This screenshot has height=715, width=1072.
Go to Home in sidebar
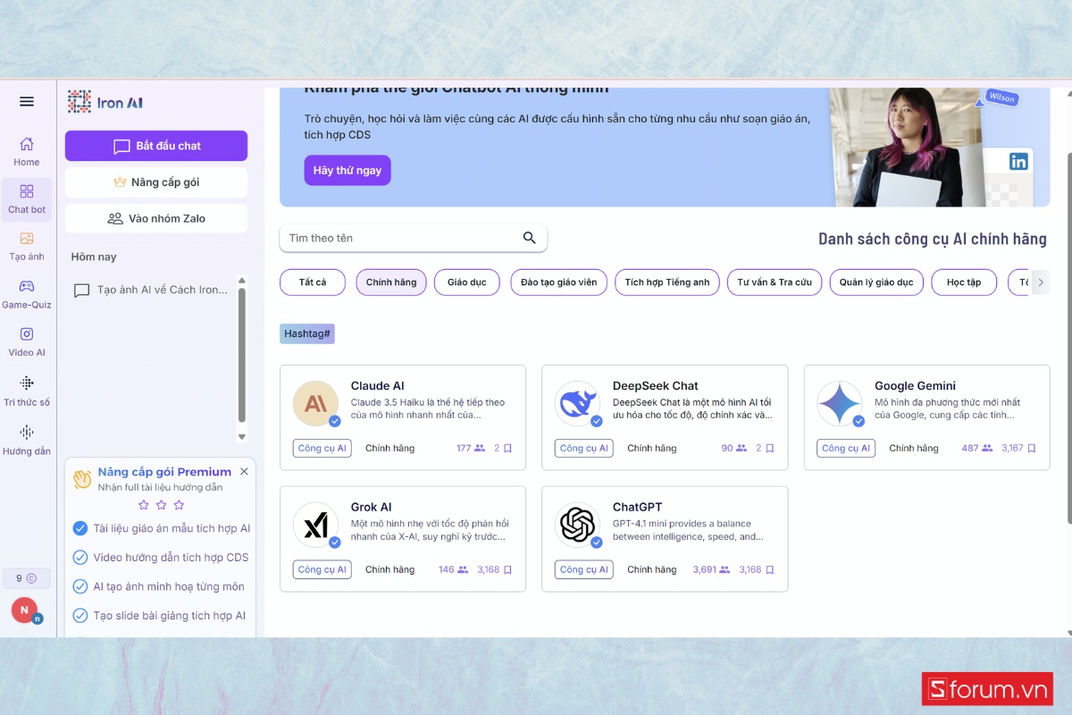[x=27, y=152]
